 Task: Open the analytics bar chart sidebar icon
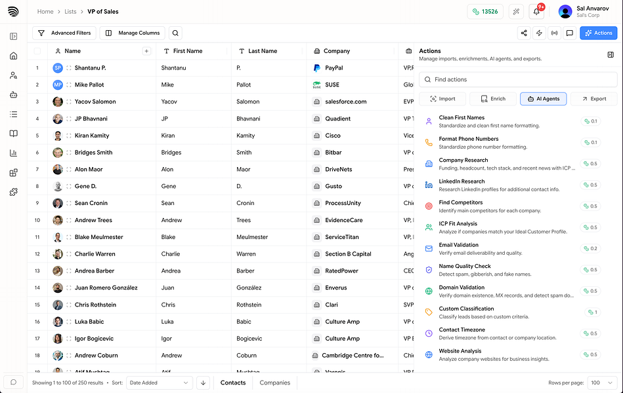point(14,153)
